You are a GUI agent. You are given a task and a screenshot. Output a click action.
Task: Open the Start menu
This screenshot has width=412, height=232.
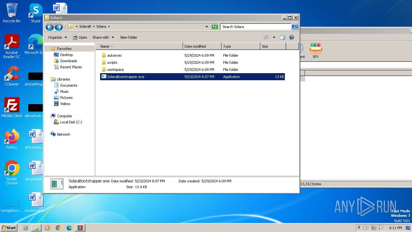coord(9,228)
